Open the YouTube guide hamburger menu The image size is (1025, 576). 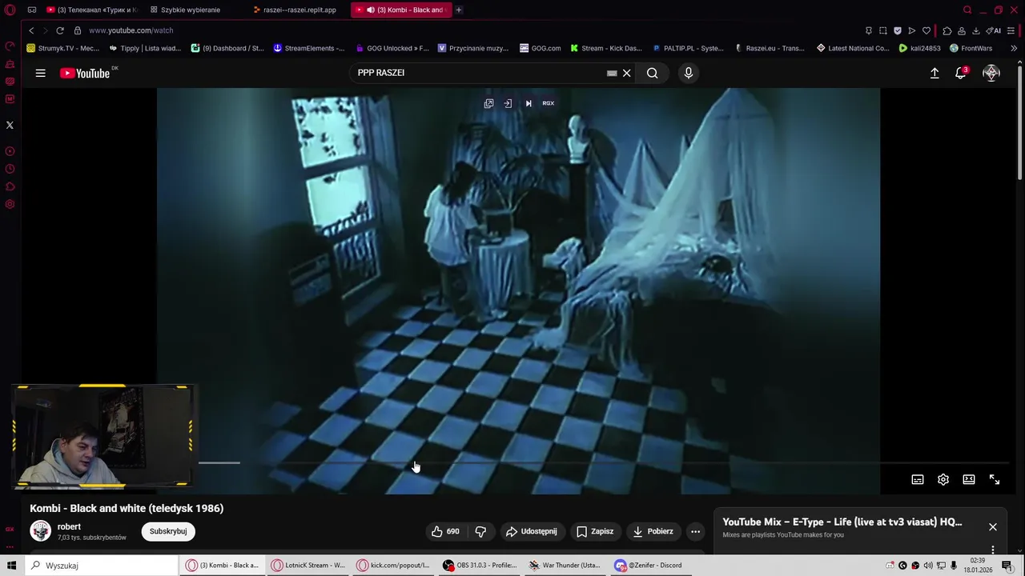click(40, 73)
